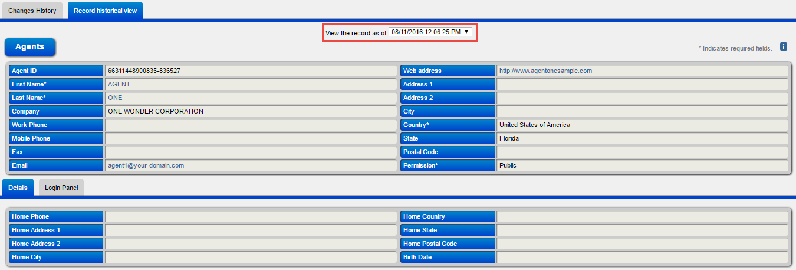Click the empty Work Phone field
This screenshot has width=796, height=270.
[x=250, y=125]
